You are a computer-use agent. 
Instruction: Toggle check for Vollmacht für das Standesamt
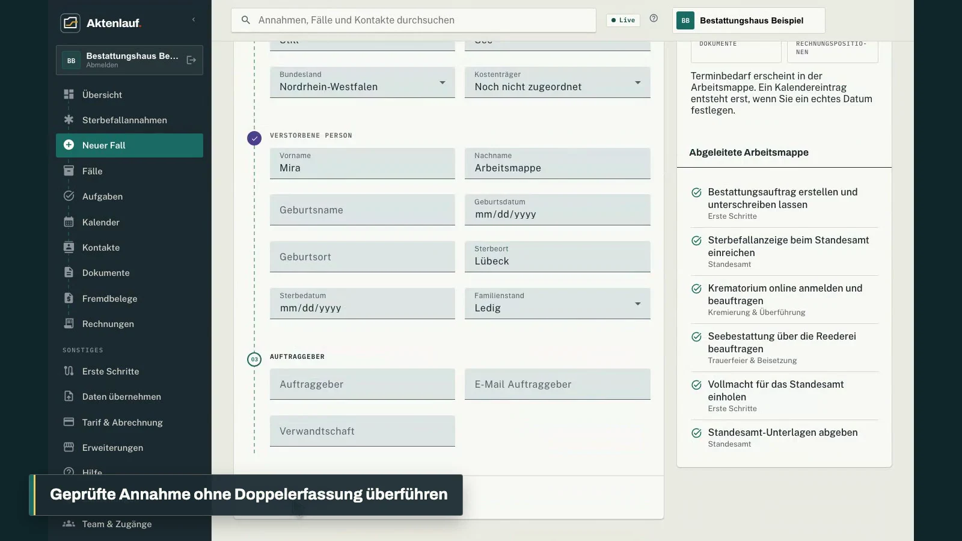coord(696,385)
